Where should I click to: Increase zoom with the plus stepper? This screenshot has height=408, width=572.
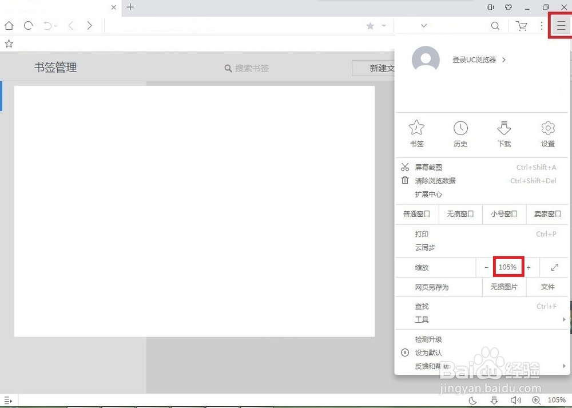(x=529, y=267)
